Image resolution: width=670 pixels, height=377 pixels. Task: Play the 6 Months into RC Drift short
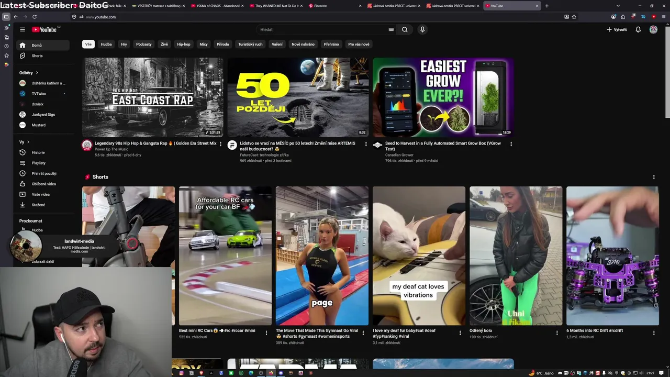coord(612,256)
